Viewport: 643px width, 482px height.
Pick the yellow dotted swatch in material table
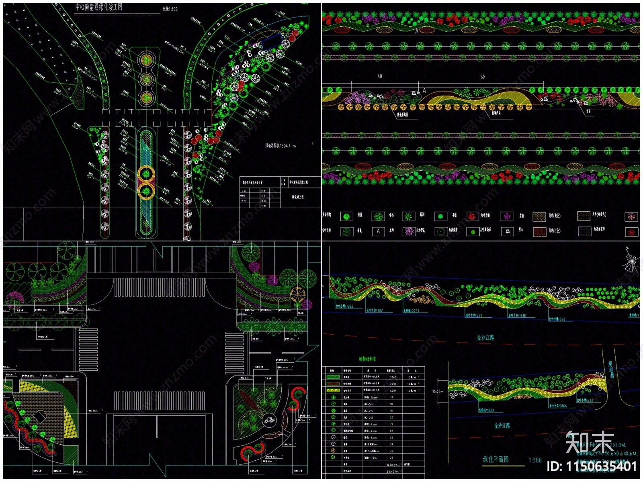pos(334,390)
